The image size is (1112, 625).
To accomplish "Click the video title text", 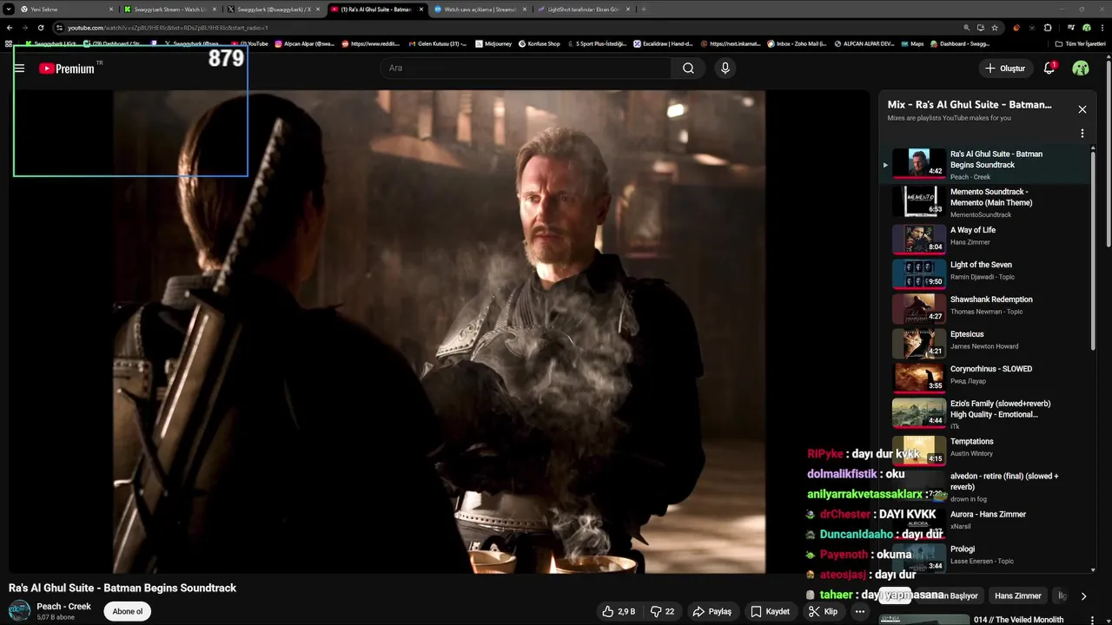I will click(x=122, y=588).
